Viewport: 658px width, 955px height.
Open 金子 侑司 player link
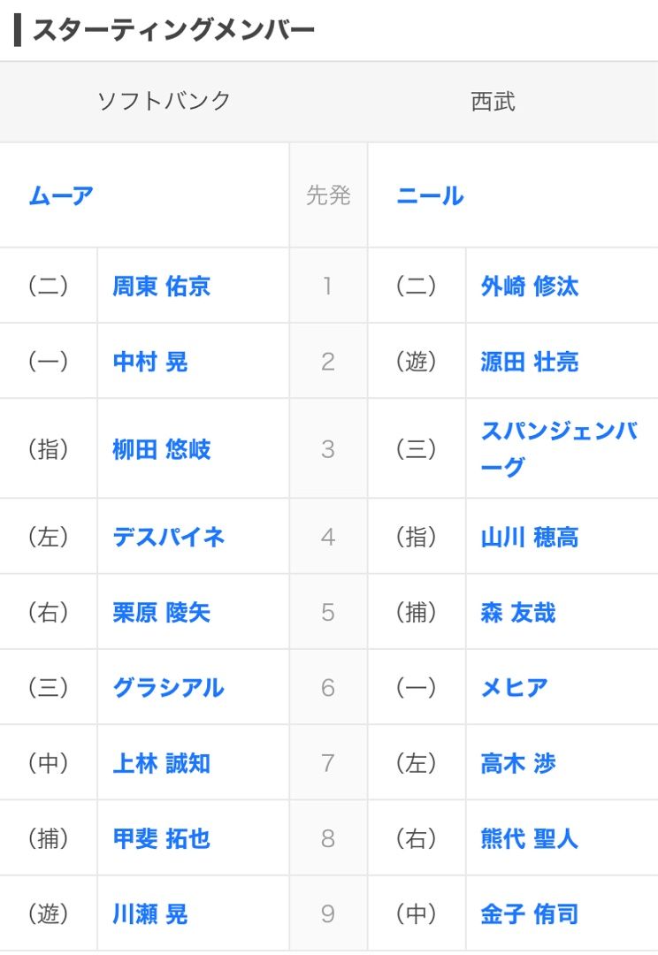pyautogui.click(x=530, y=914)
